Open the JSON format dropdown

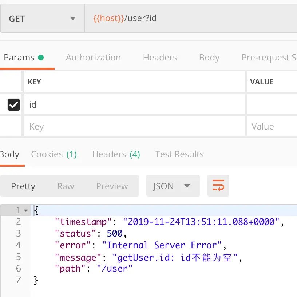[173, 186]
